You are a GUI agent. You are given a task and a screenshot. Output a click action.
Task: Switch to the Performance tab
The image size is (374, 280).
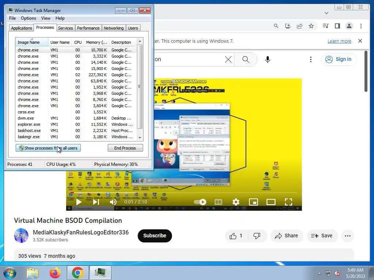coord(88,28)
